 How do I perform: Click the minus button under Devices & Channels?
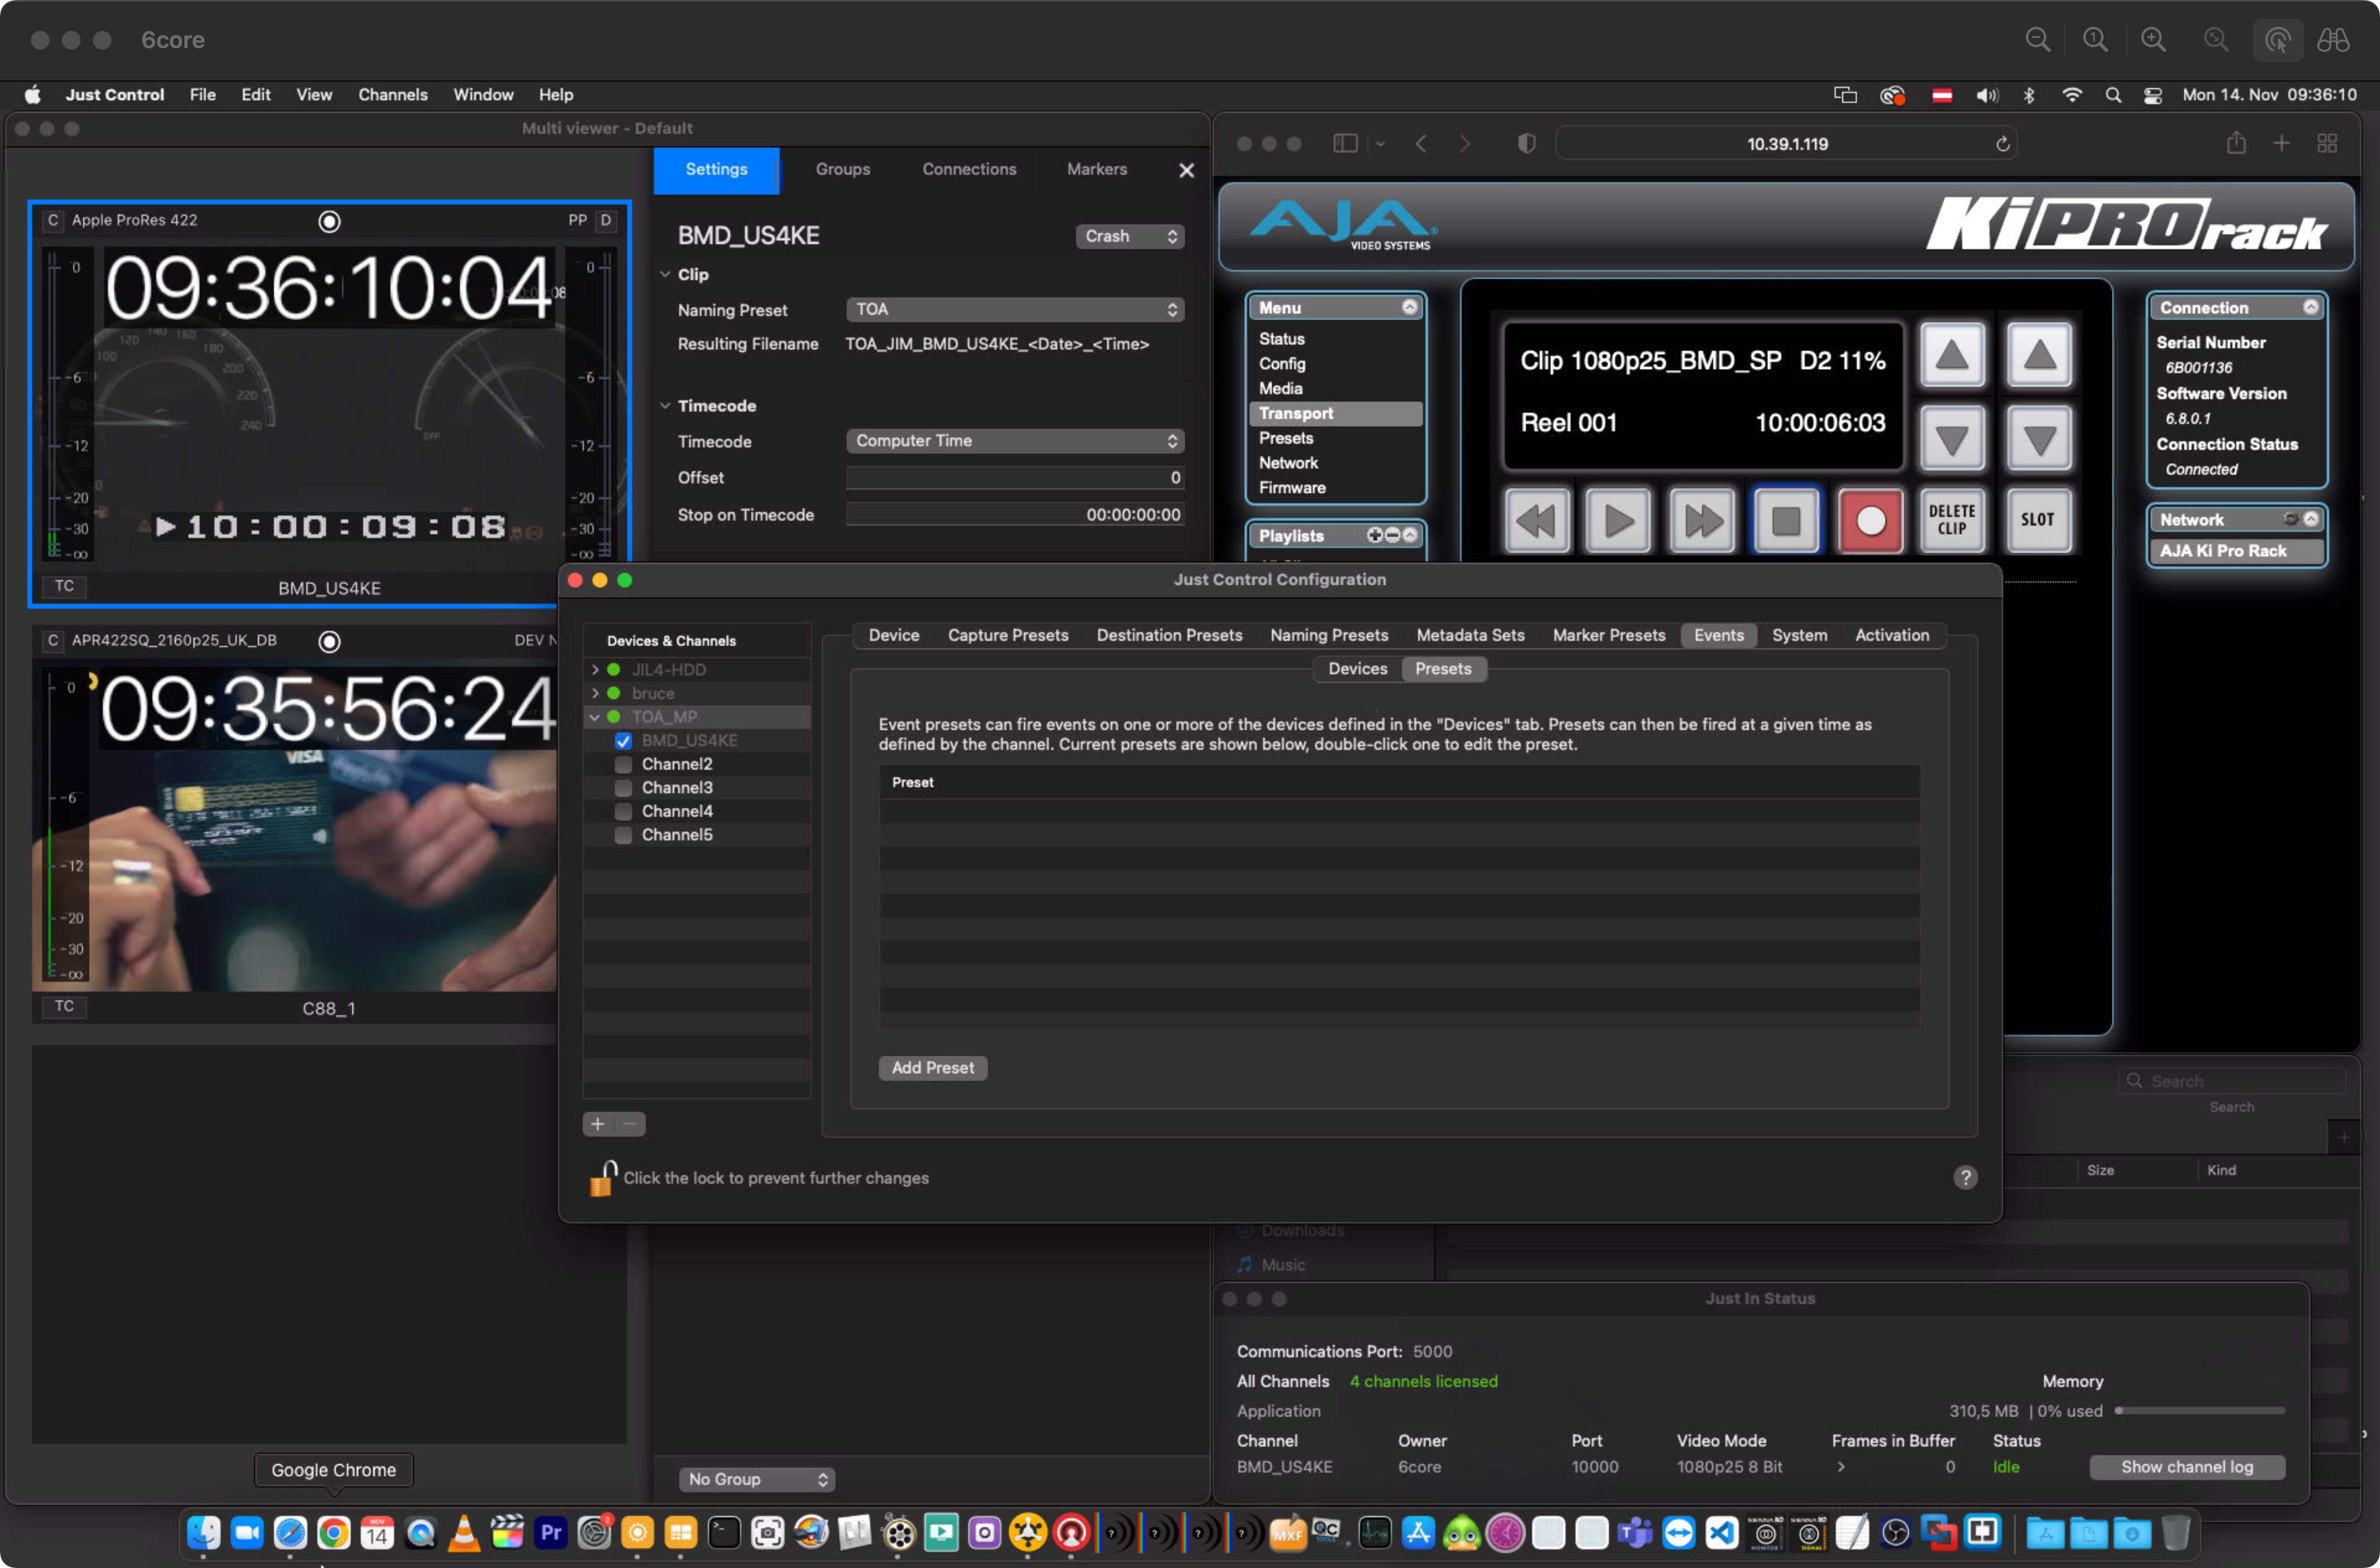click(x=630, y=1124)
